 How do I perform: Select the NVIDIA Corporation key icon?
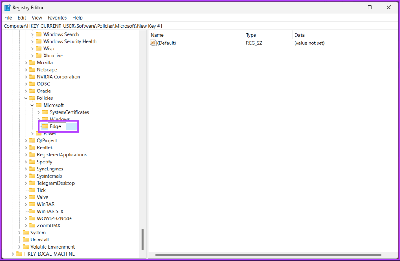33,76
